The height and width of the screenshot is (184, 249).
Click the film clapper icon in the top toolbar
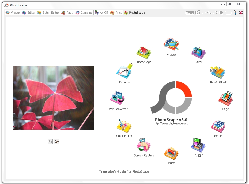coord(198,13)
